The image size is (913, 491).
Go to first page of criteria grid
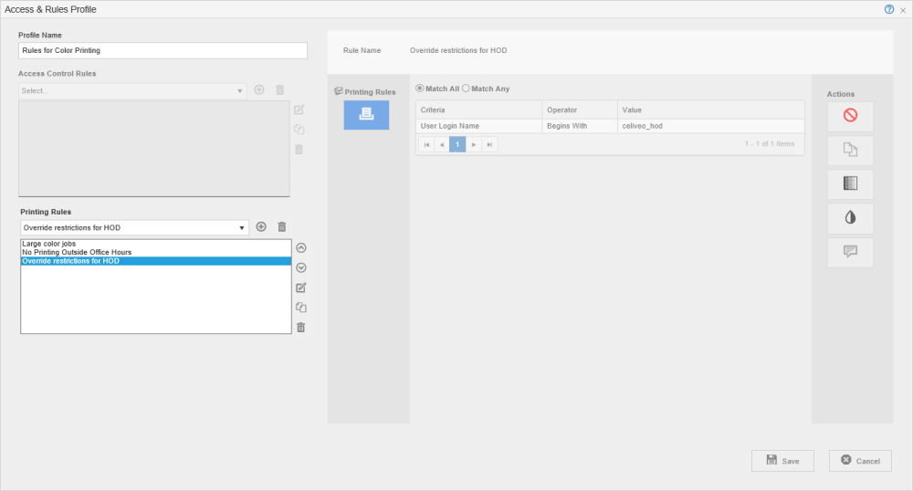pos(426,144)
